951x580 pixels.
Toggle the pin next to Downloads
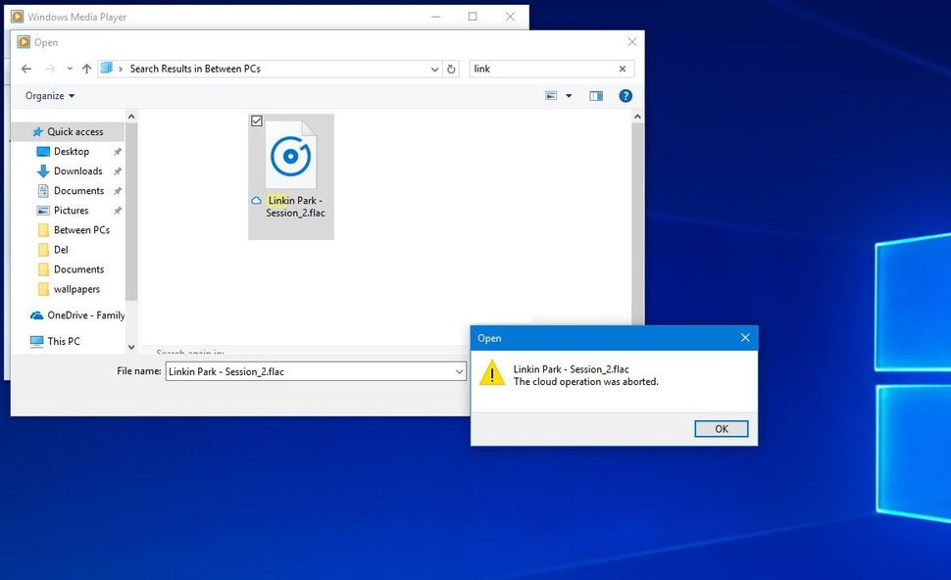point(117,170)
